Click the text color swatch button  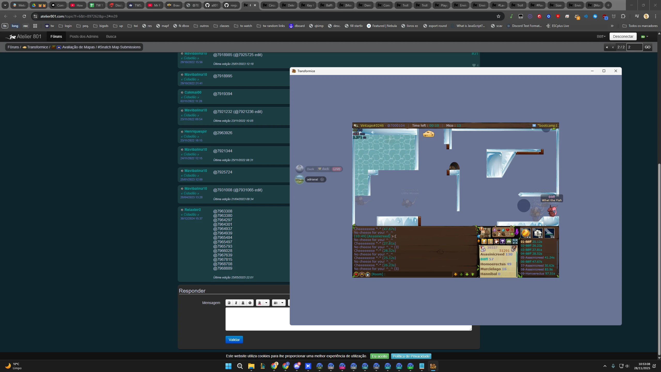[260, 303]
